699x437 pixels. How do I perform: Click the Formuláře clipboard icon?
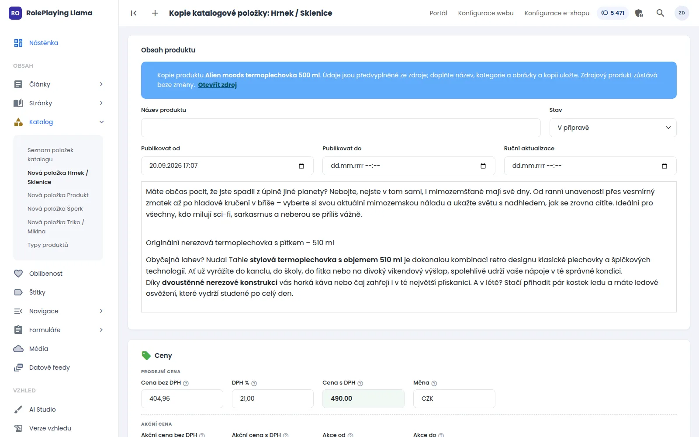click(x=18, y=330)
